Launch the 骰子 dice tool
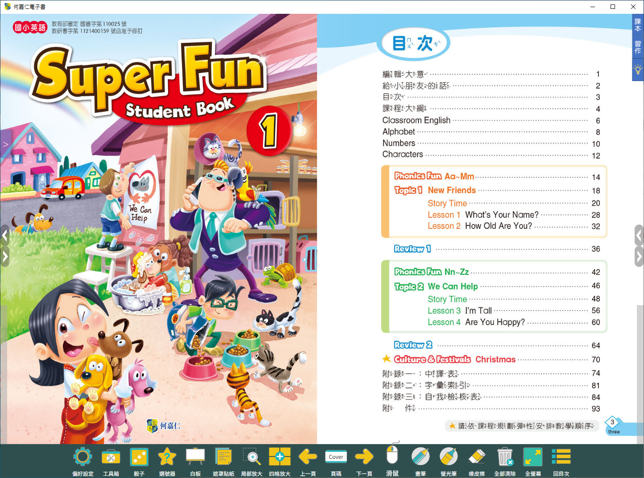This screenshot has width=644, height=478. [x=139, y=458]
